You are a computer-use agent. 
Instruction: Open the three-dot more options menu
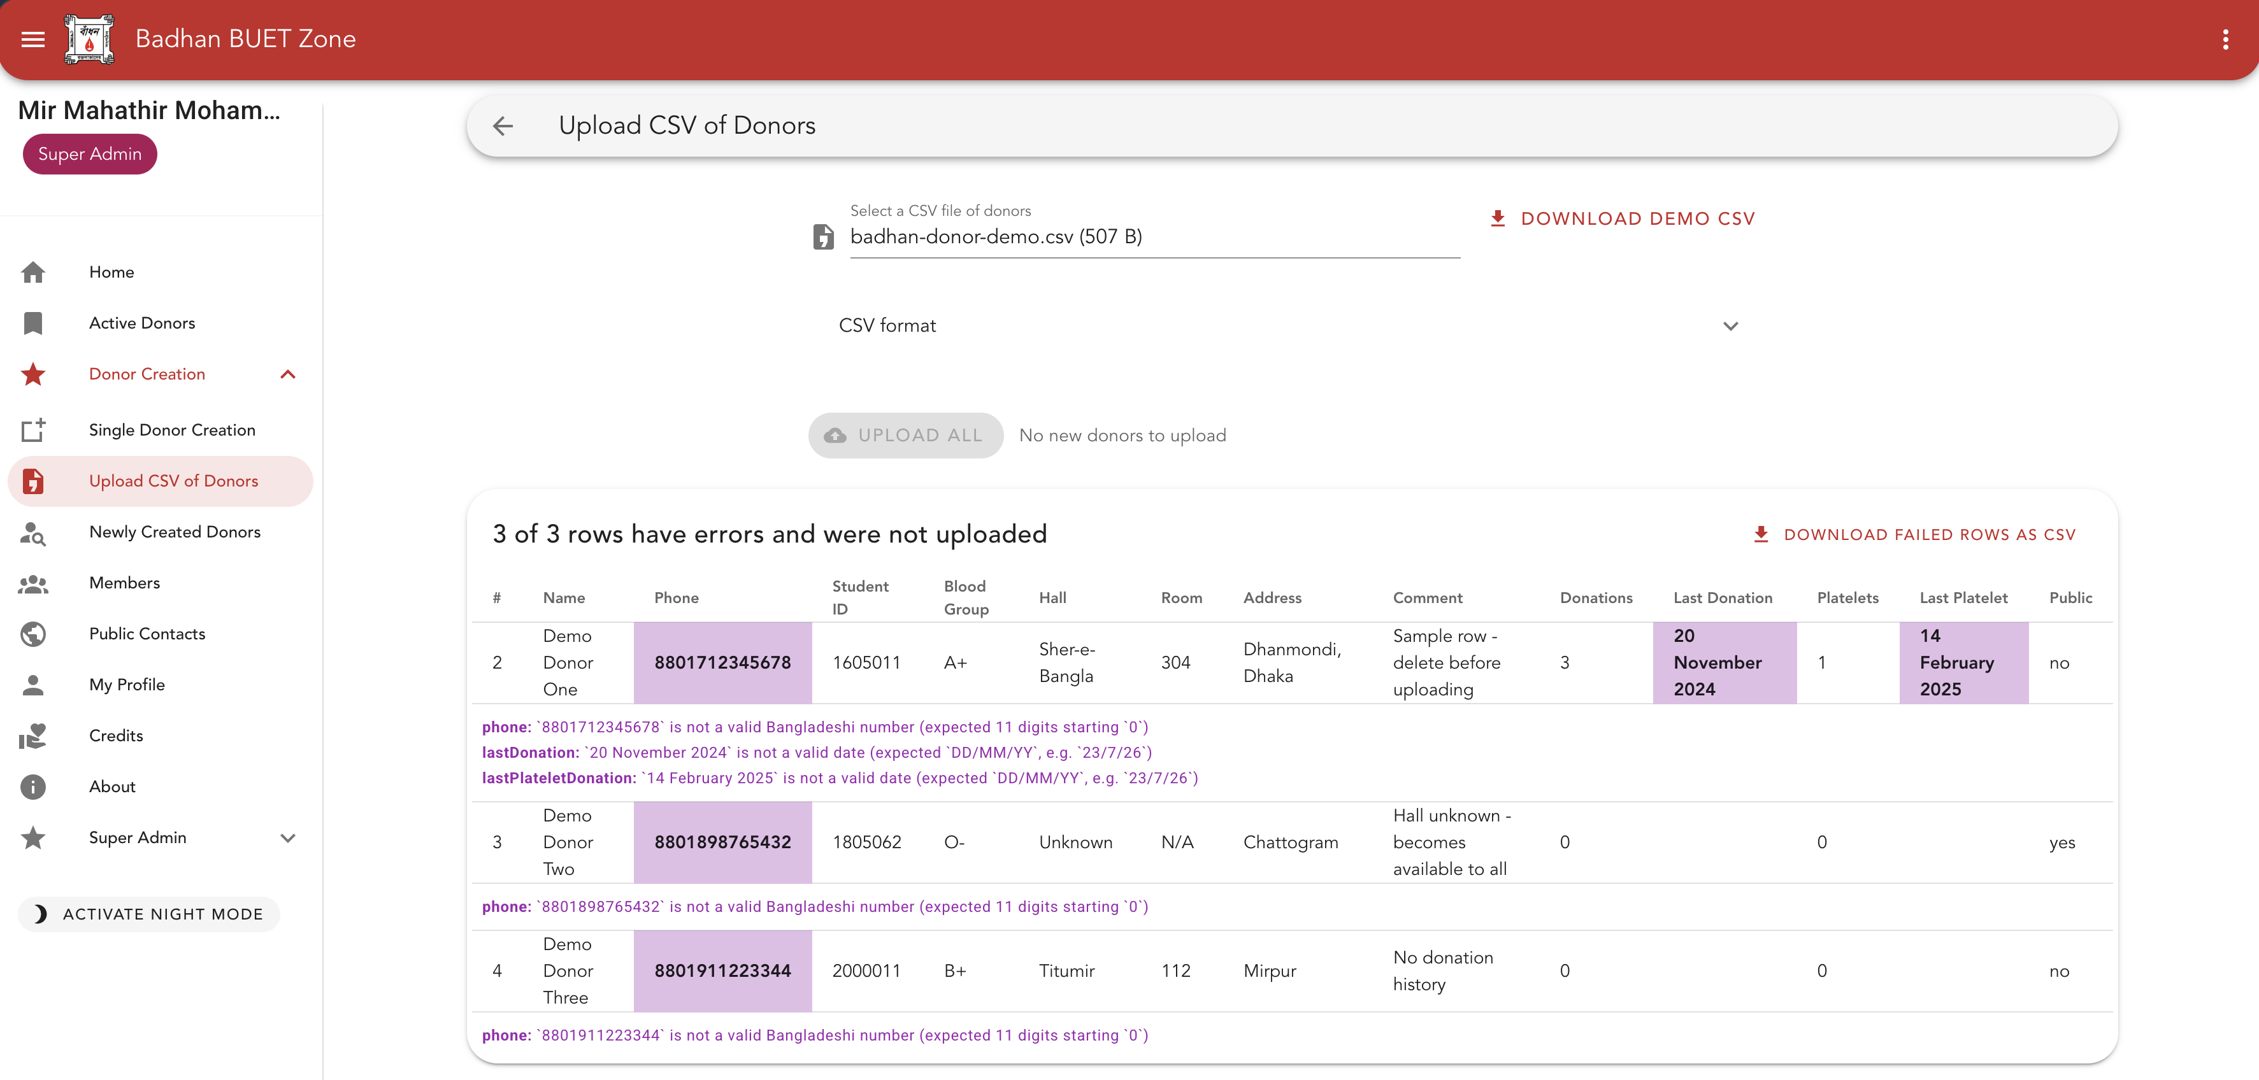point(2225,39)
